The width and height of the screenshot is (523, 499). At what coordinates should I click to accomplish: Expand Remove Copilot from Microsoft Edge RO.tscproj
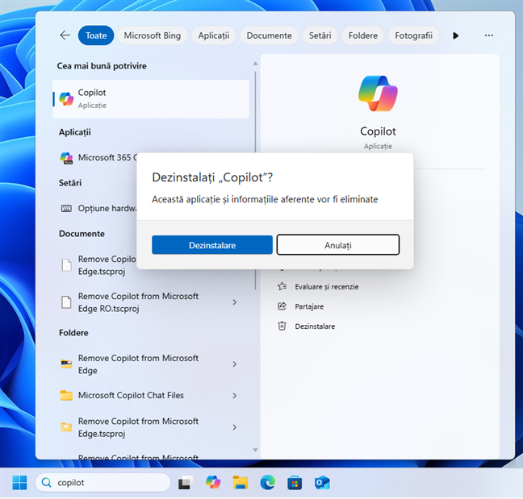point(235,302)
